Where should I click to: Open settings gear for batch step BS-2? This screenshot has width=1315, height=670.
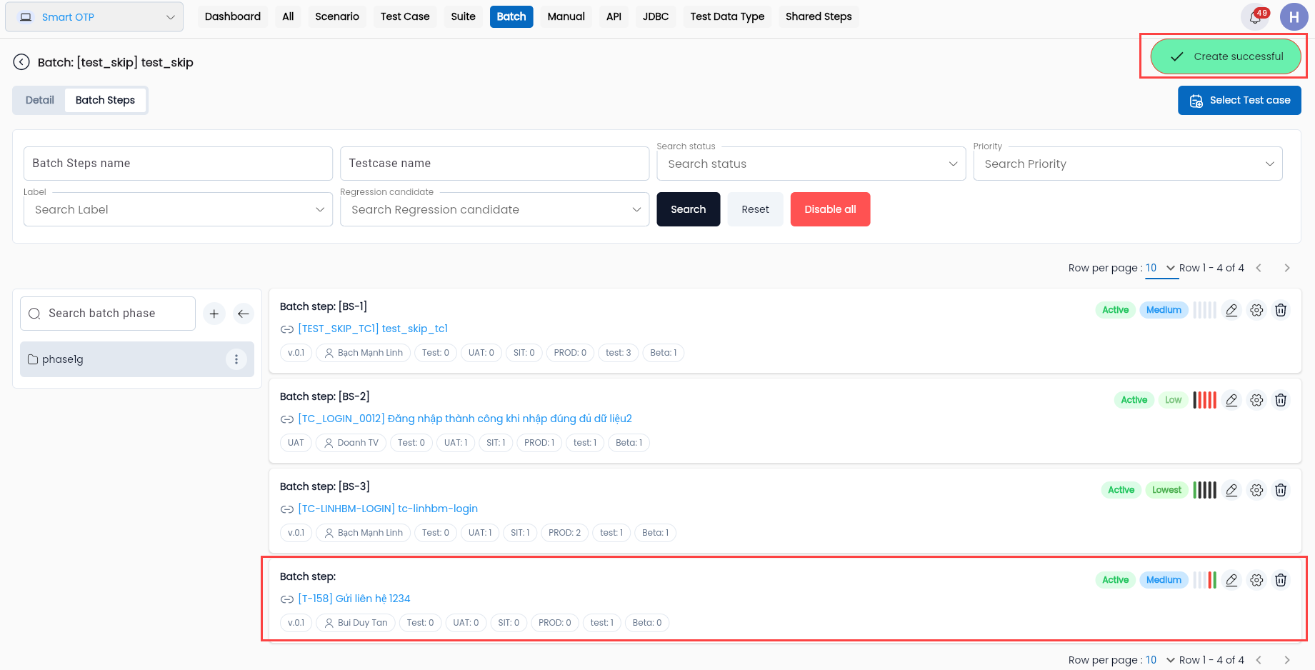1256,400
